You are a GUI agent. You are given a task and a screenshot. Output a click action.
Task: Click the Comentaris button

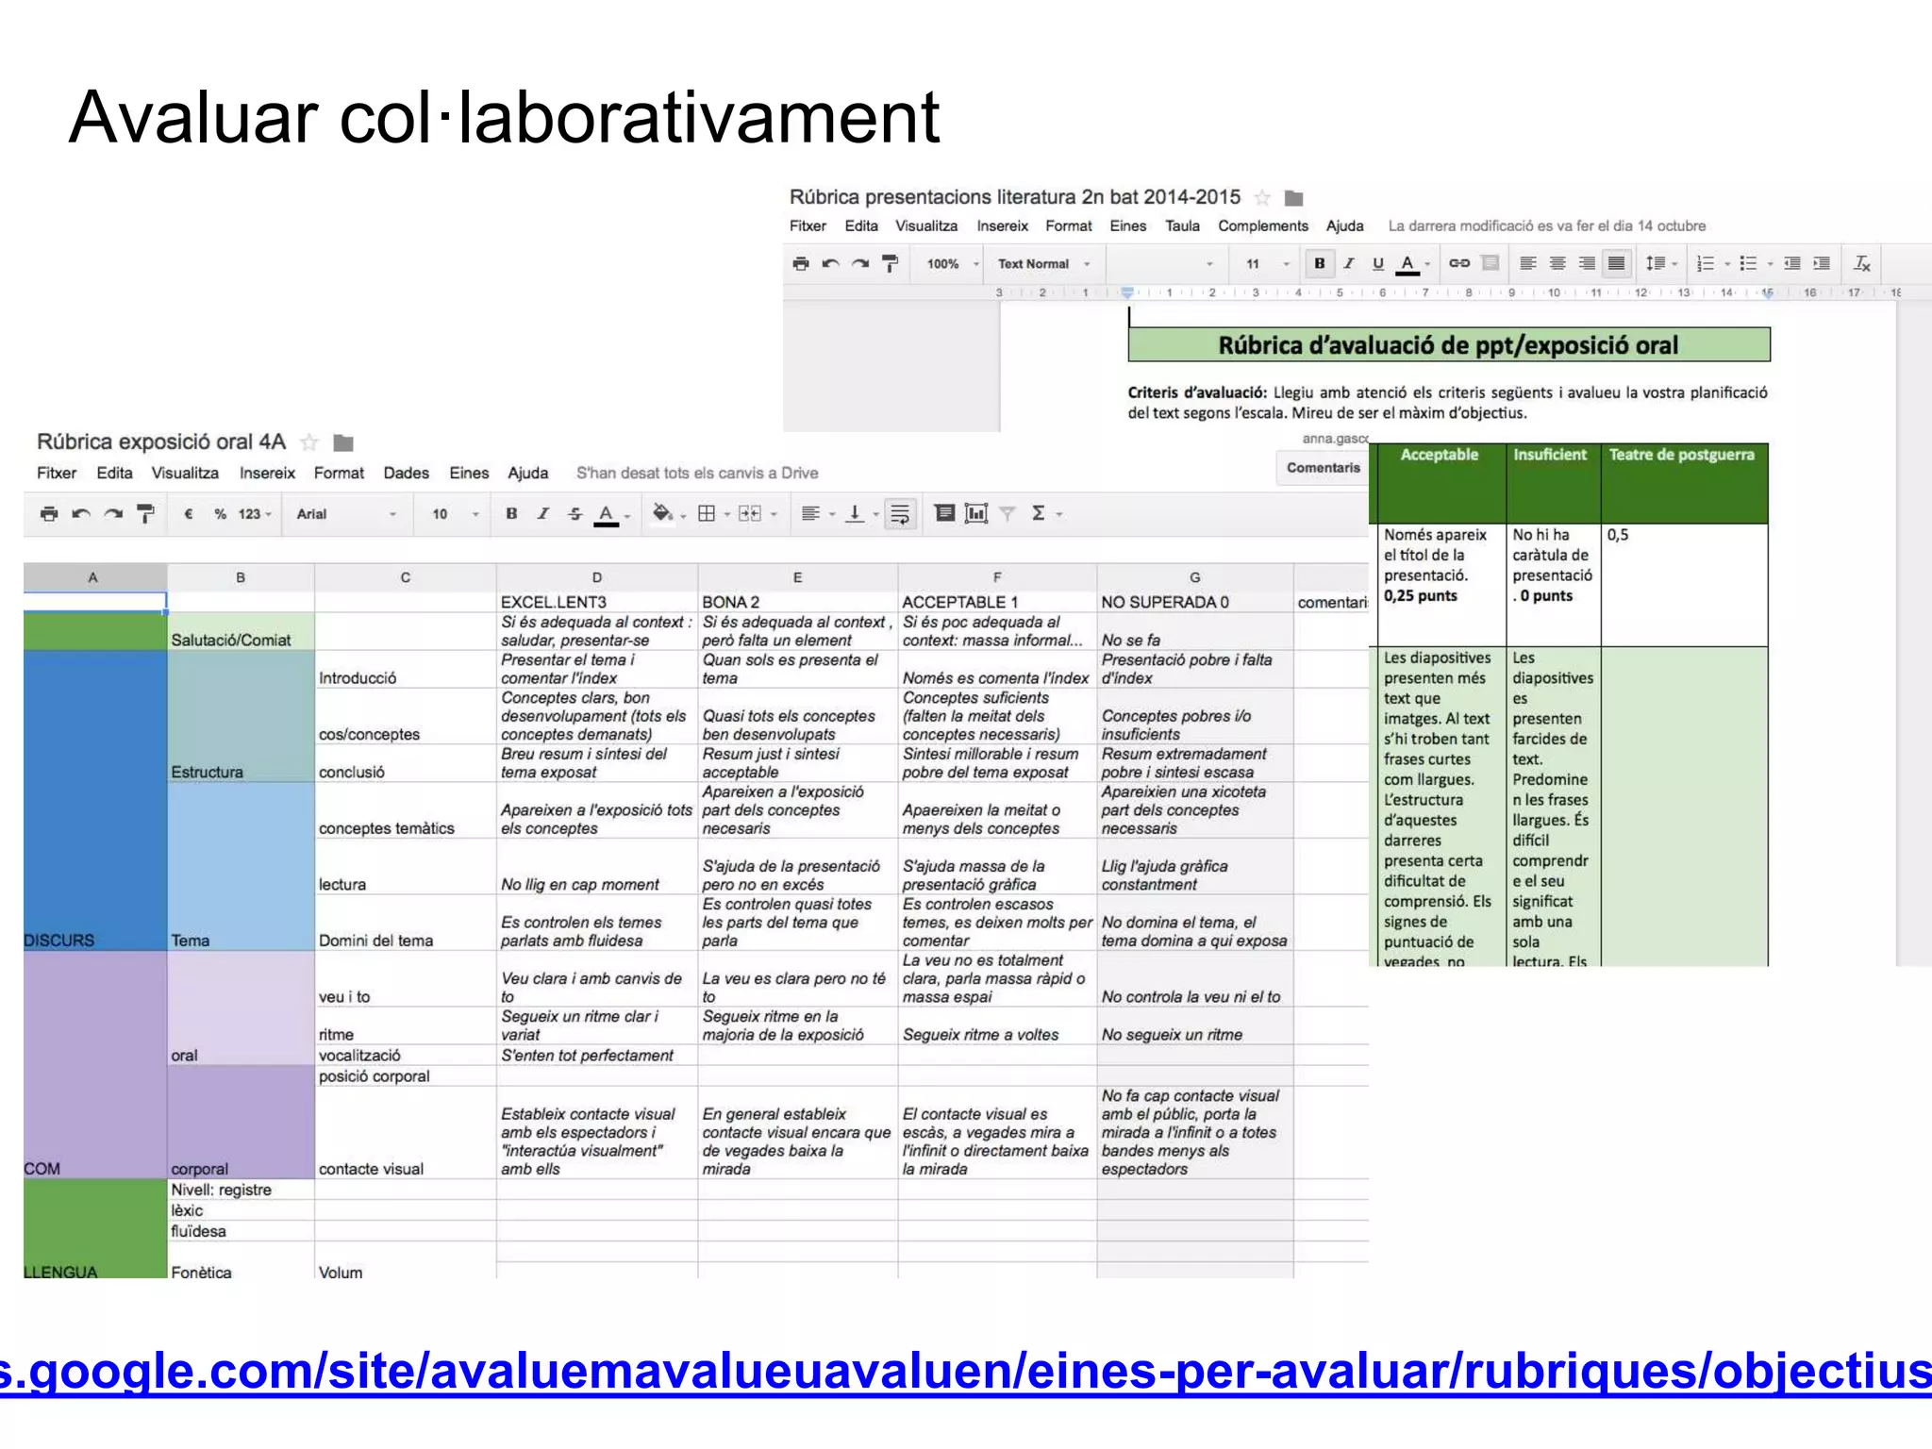pos(1323,468)
